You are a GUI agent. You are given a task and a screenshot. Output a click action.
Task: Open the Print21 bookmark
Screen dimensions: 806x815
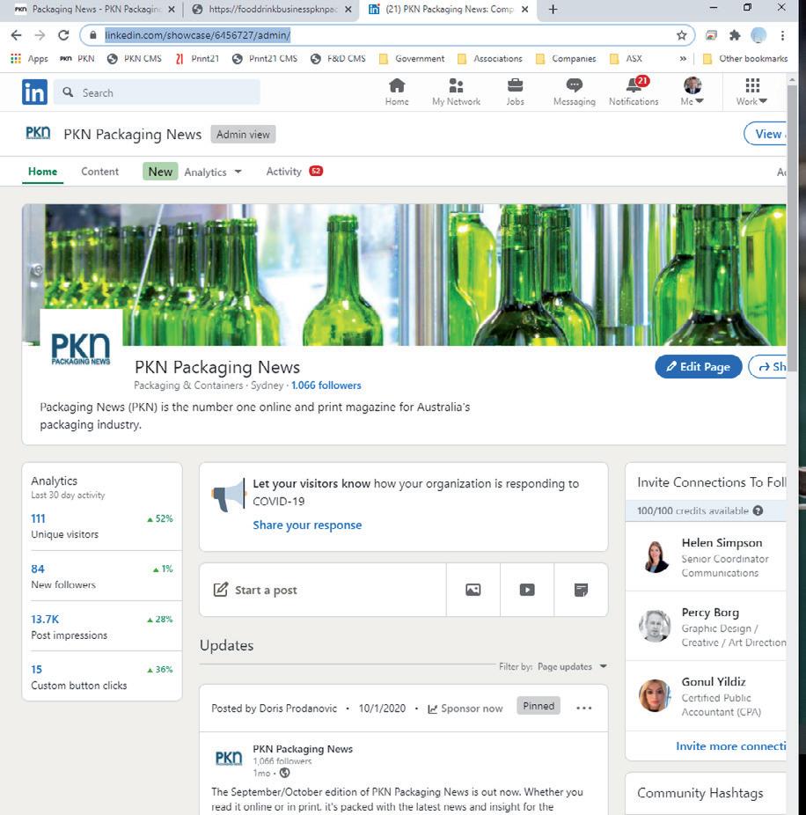[197, 59]
